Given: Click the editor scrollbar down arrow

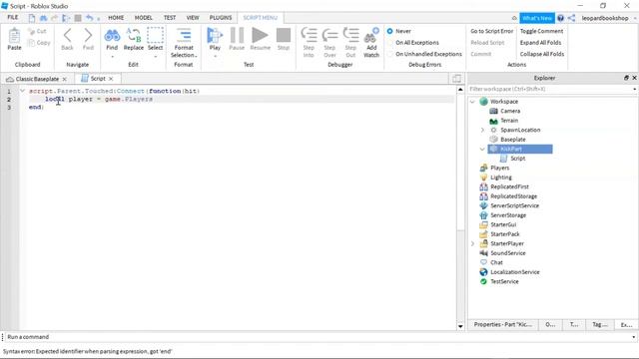Looking at the screenshot, I should tap(460, 326).
